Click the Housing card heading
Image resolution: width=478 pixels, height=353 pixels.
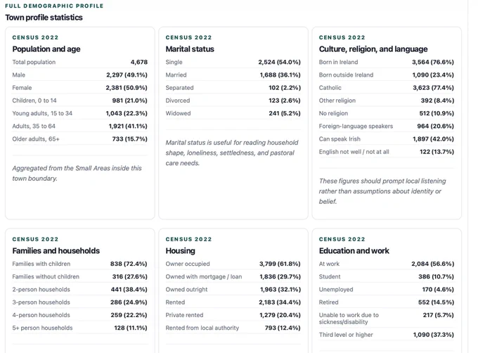click(180, 251)
